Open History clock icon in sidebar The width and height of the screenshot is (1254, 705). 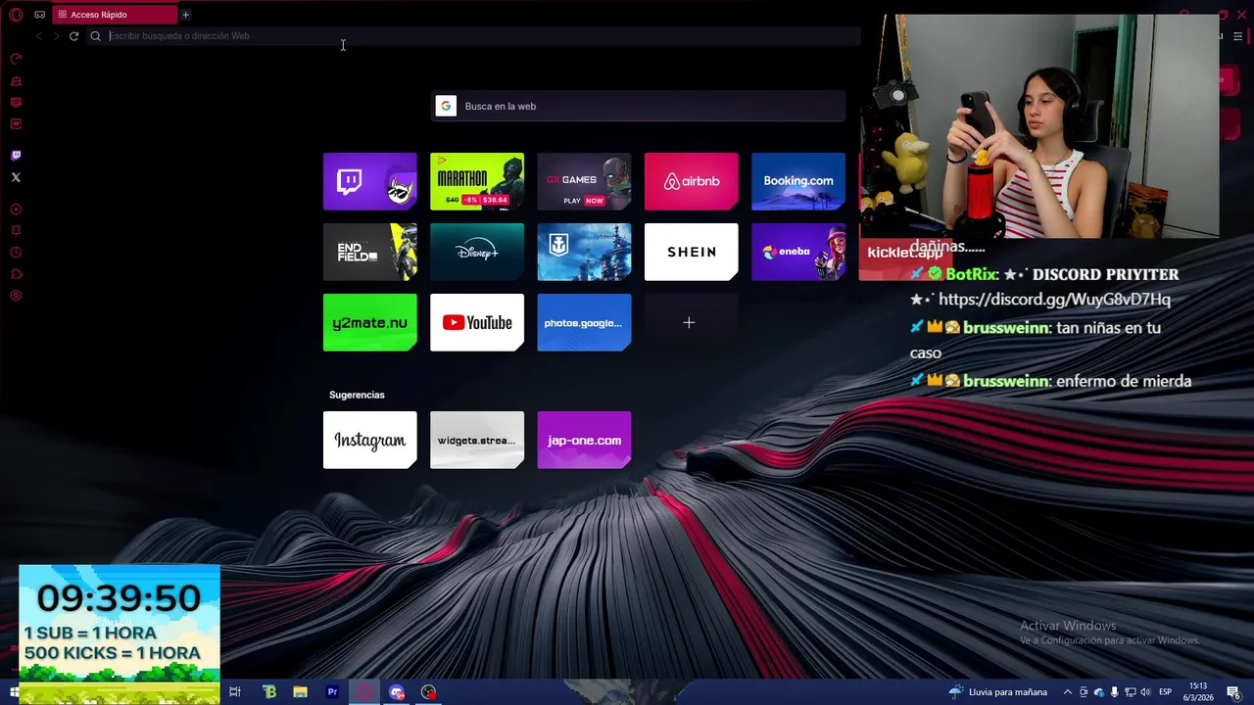(x=16, y=253)
